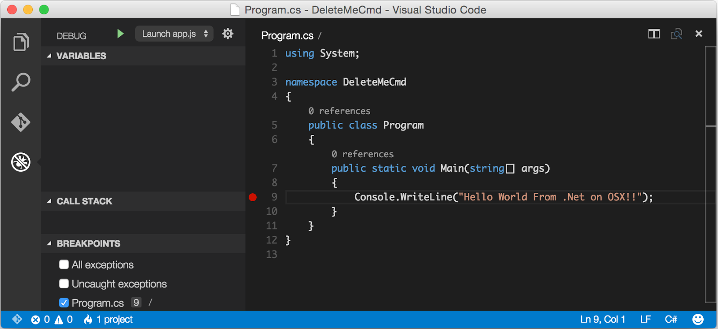Change the C# language mode
This screenshot has width=718, height=329.
click(671, 320)
